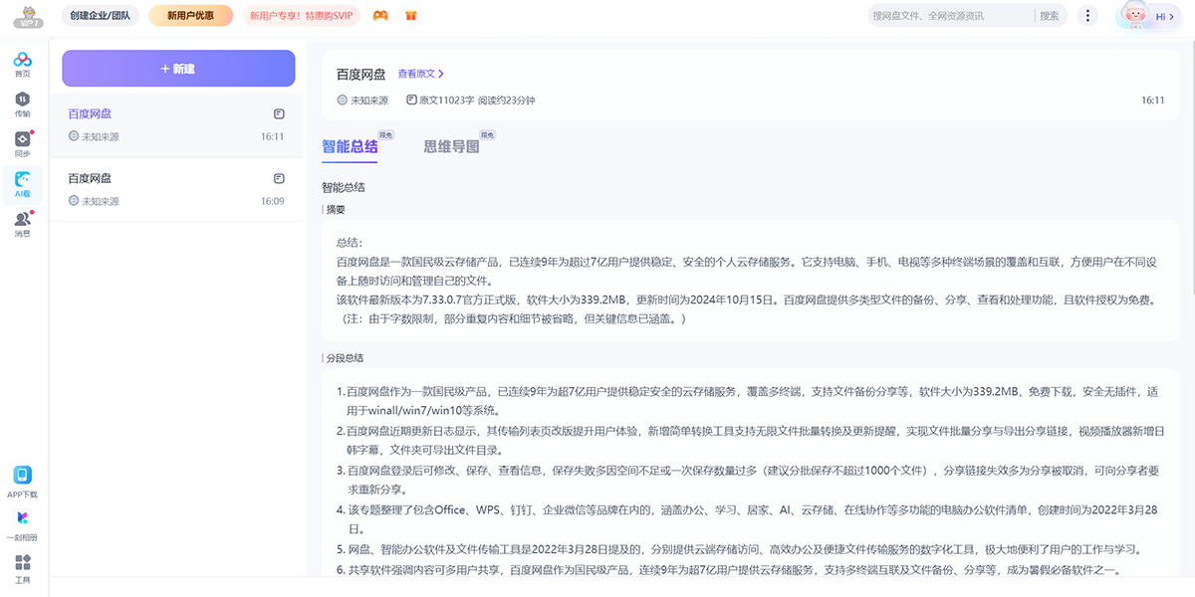Switch to the 思维导图 tab
The height and width of the screenshot is (597, 1195).
coord(451,146)
